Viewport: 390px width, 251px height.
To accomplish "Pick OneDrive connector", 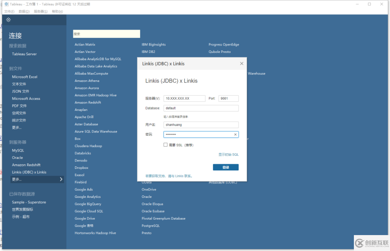I will (x=149, y=190).
